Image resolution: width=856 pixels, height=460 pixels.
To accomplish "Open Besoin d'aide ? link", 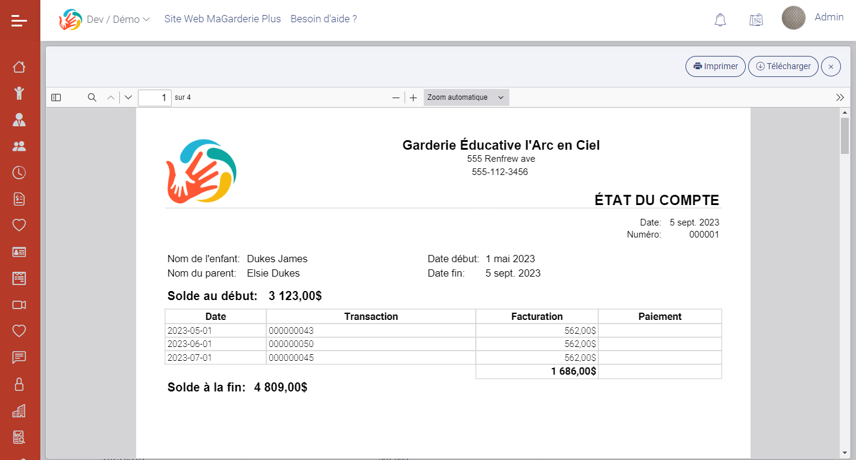I will [x=323, y=19].
